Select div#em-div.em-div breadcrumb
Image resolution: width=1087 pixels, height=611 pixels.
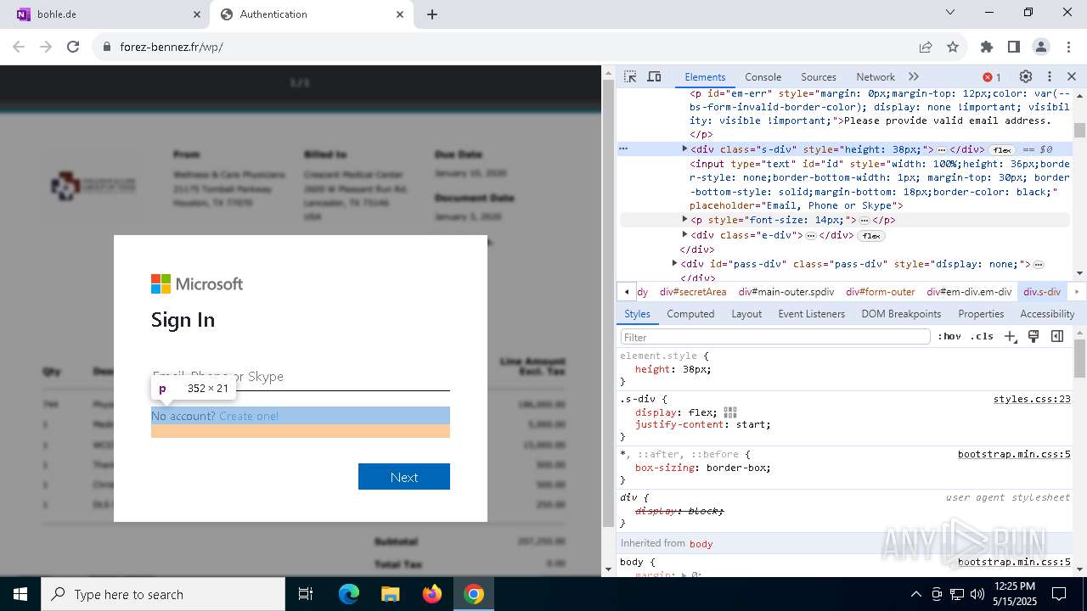pos(969,292)
